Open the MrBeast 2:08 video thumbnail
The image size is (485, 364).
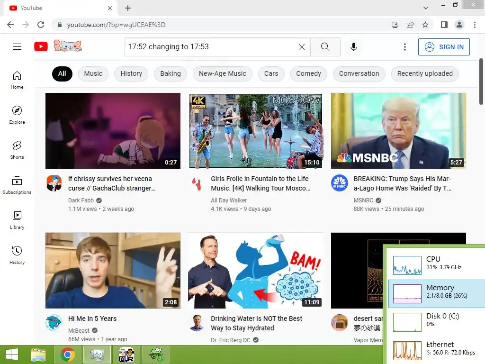(x=113, y=271)
